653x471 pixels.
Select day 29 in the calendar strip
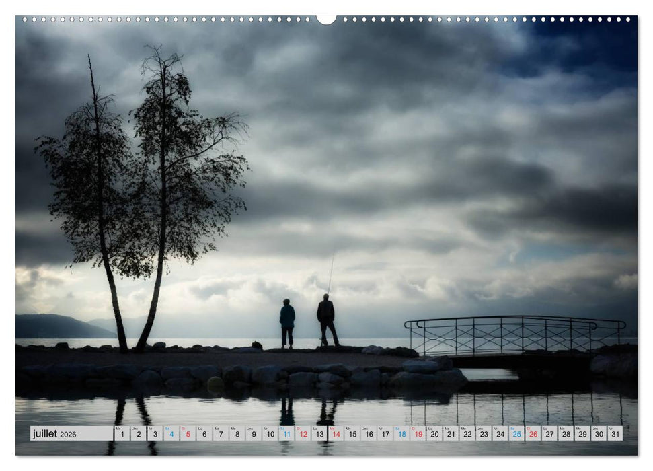(x=582, y=434)
